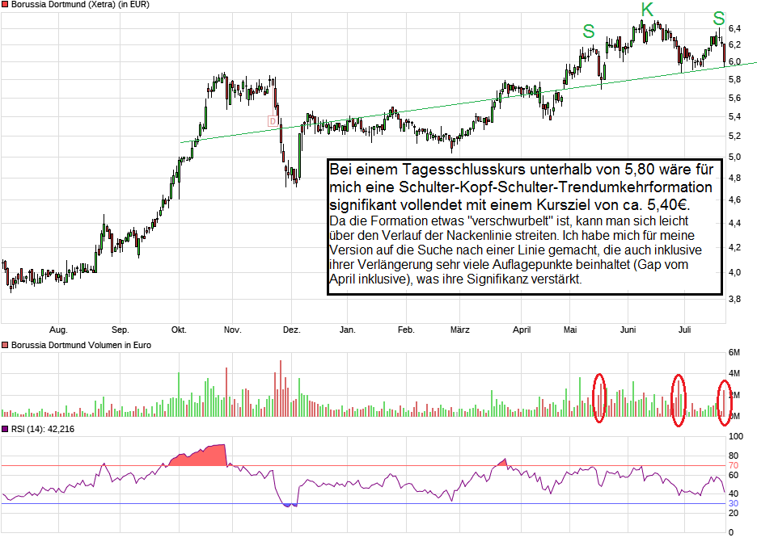The height and width of the screenshot is (546, 757).
Task: Click the 'Sep.' month axis label
Action: (121, 330)
